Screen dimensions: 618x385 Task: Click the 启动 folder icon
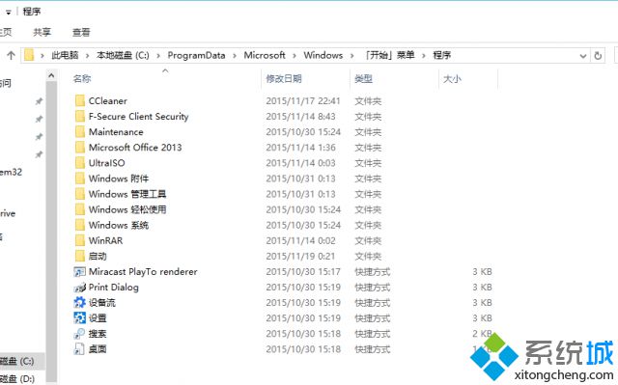(79, 256)
